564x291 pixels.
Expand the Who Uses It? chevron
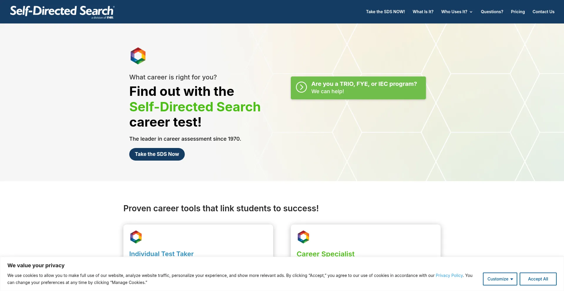(x=471, y=12)
